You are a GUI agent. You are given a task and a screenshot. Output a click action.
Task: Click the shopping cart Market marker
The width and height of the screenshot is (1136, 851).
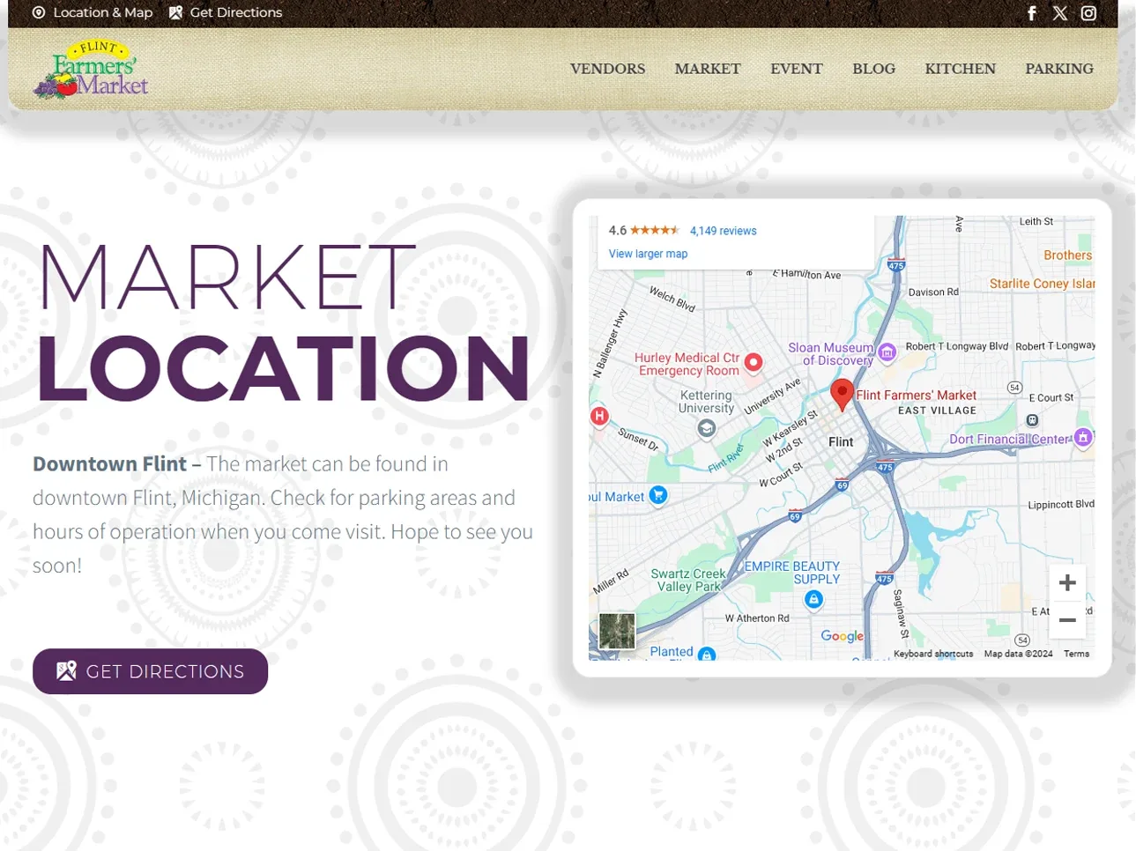point(657,495)
